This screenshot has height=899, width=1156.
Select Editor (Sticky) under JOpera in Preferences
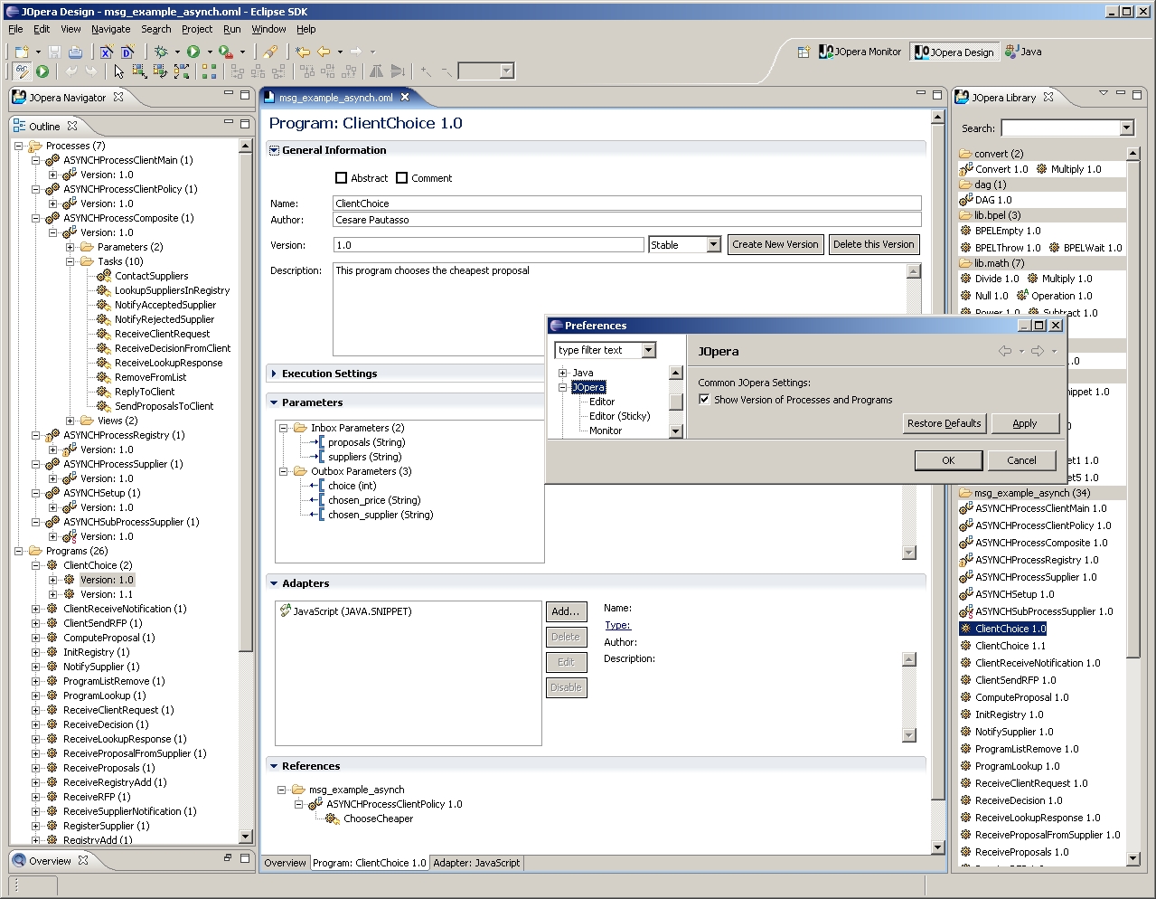[x=619, y=416]
